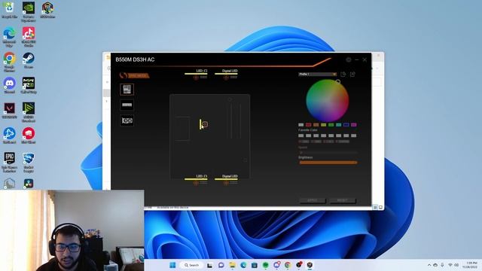The image size is (482, 271).
Task: Open Task View on the taskbar
Action: click(209, 265)
